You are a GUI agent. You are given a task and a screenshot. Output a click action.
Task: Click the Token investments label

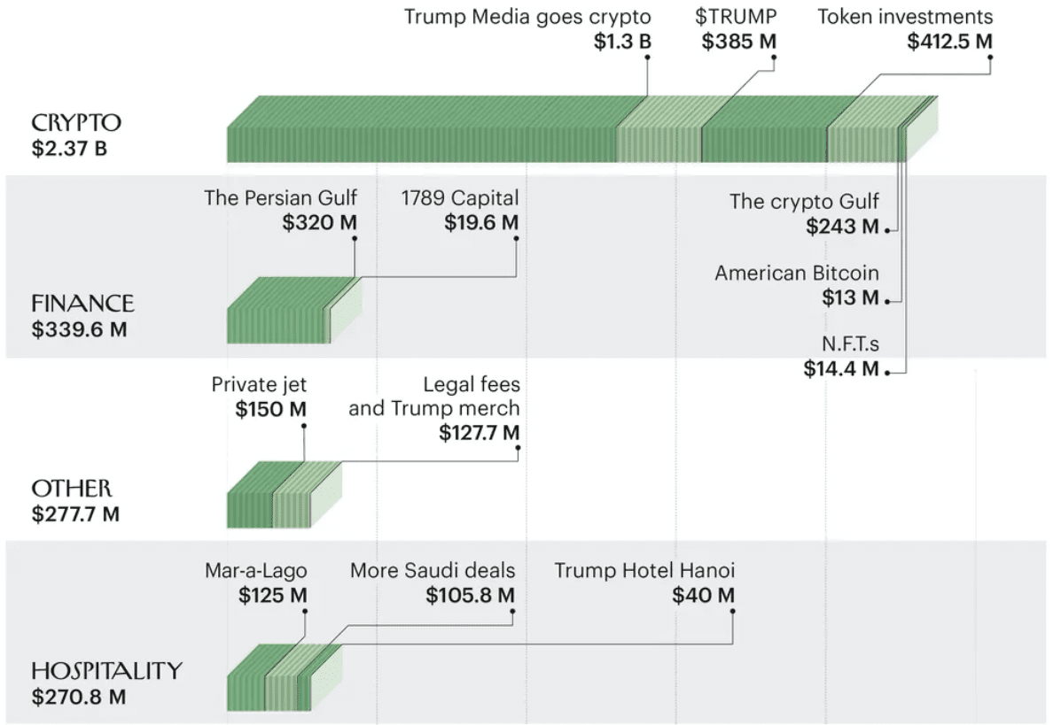click(905, 17)
